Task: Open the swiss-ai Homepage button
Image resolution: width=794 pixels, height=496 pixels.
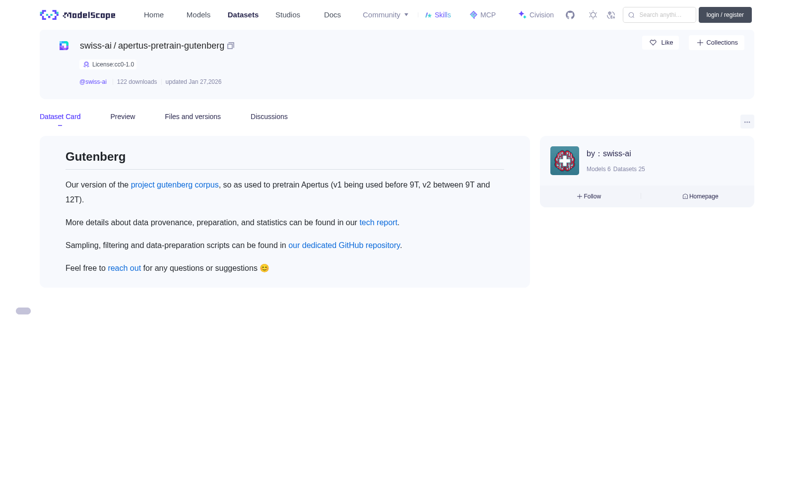Action: pyautogui.click(x=700, y=196)
